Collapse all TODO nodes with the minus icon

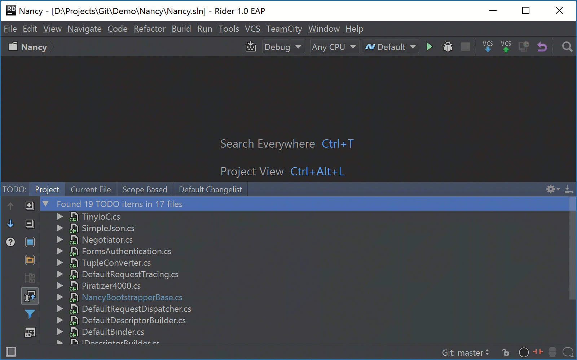(30, 224)
